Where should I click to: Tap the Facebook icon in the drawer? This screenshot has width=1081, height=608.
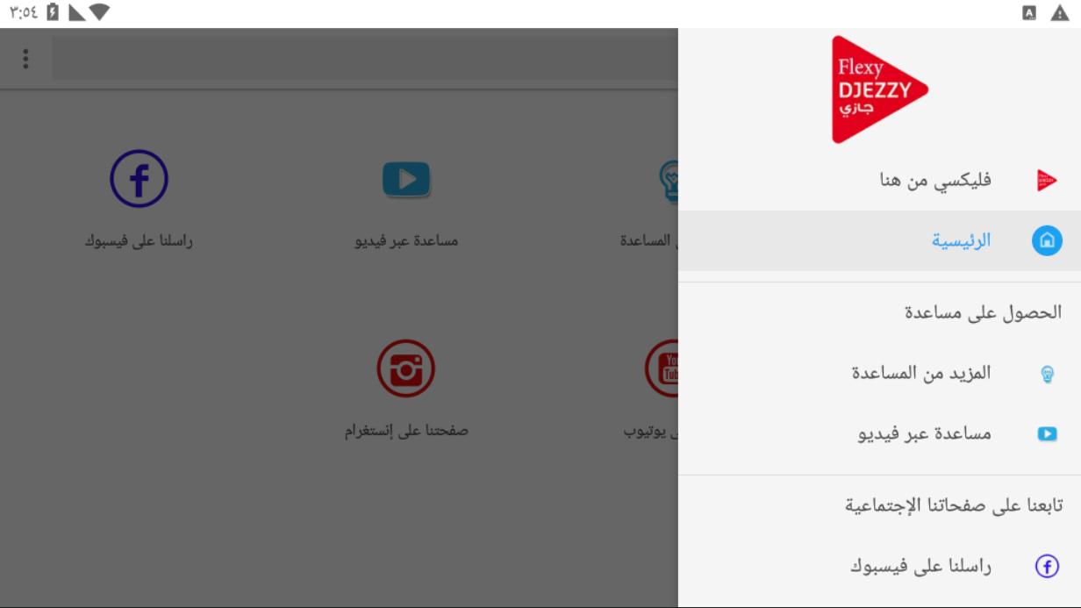[1047, 567]
